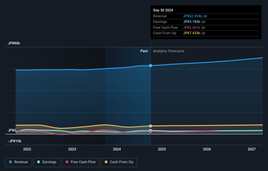Select the 2025 x-axis label
The image size is (268, 171).
(162, 149)
